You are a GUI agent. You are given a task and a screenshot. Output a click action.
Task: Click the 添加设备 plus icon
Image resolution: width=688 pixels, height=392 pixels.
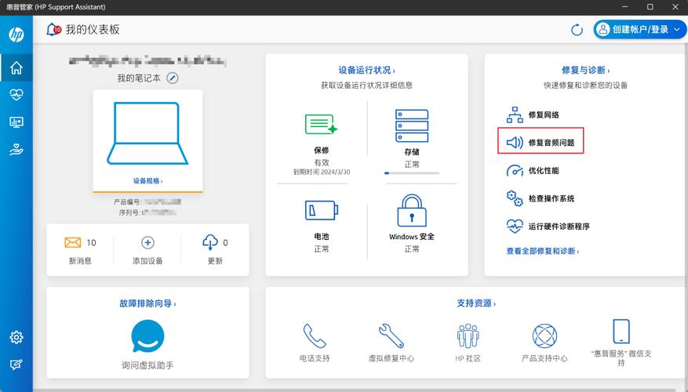(147, 243)
